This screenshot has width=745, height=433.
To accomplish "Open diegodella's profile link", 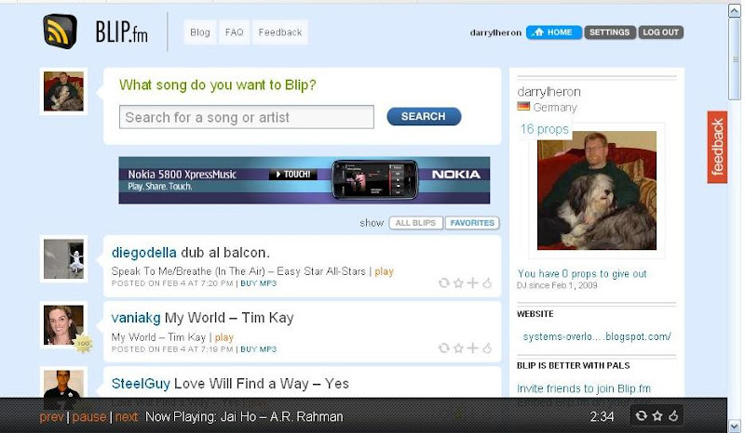I will point(144,253).
